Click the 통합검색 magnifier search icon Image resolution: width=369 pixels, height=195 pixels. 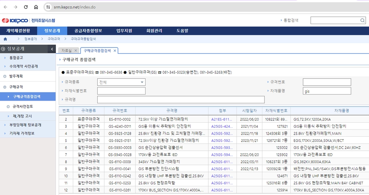363,21
